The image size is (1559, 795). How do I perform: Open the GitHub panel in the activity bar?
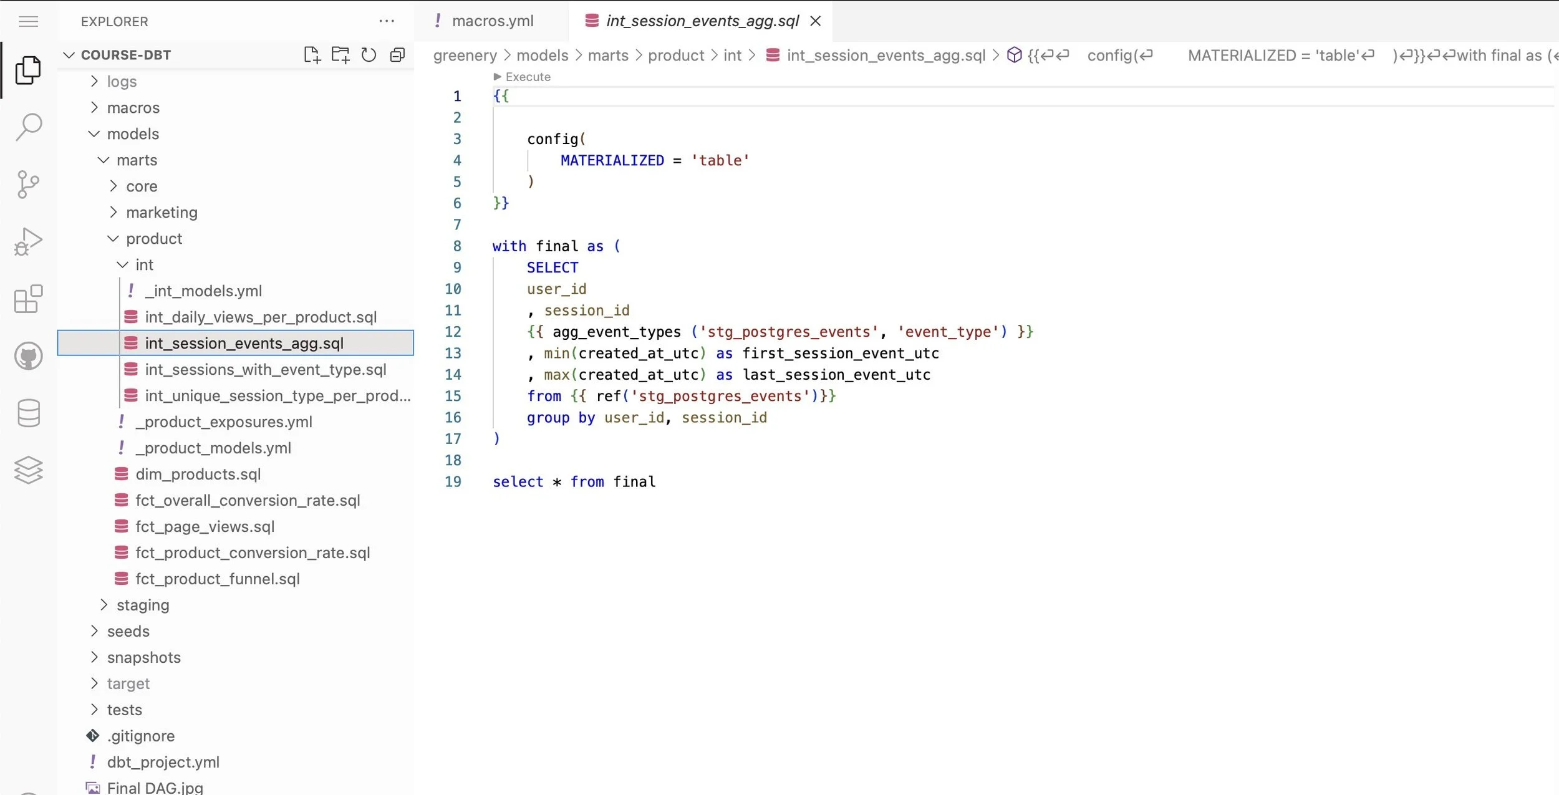[28, 355]
